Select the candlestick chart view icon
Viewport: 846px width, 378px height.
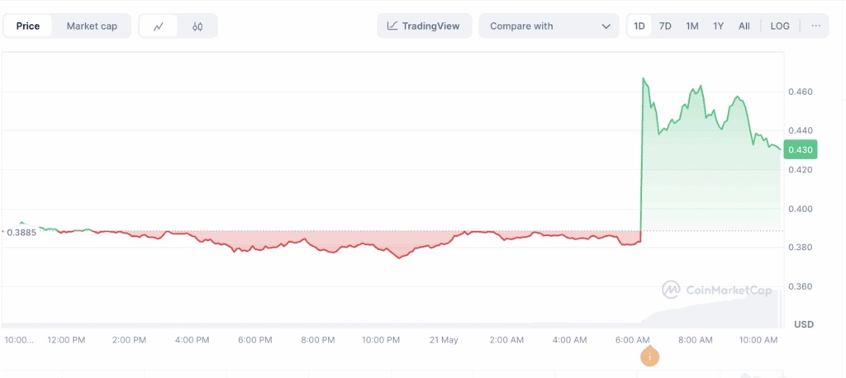[197, 26]
